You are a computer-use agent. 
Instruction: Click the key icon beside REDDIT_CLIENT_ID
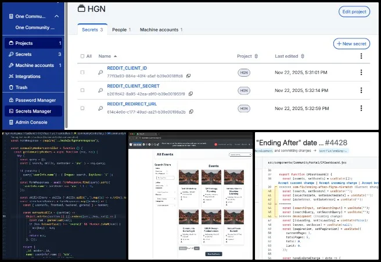[x=100, y=72]
